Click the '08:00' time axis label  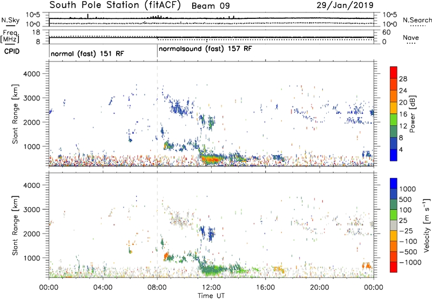tap(157, 288)
